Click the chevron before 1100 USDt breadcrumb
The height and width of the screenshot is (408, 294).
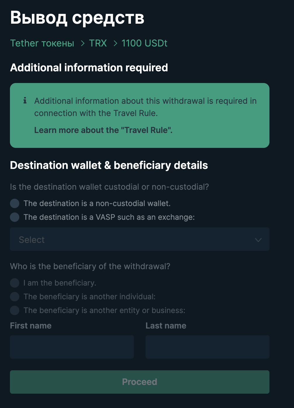[x=115, y=43]
